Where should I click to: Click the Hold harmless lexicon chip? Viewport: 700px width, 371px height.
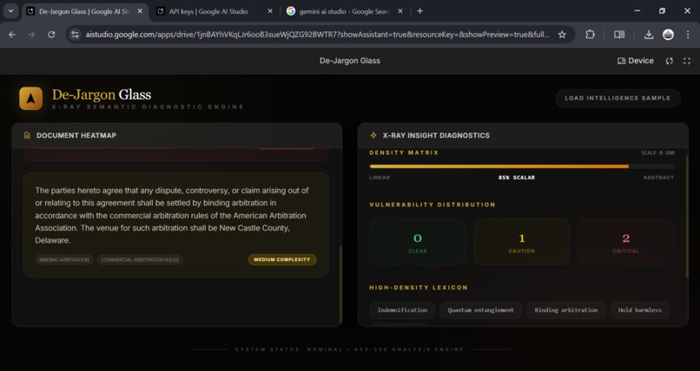(640, 310)
